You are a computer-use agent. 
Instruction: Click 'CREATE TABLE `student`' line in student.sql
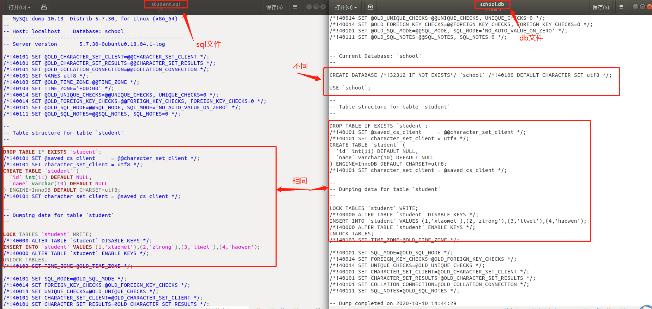[x=41, y=171]
